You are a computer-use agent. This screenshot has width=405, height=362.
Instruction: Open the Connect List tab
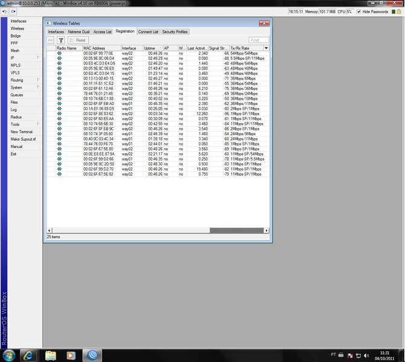click(x=148, y=32)
